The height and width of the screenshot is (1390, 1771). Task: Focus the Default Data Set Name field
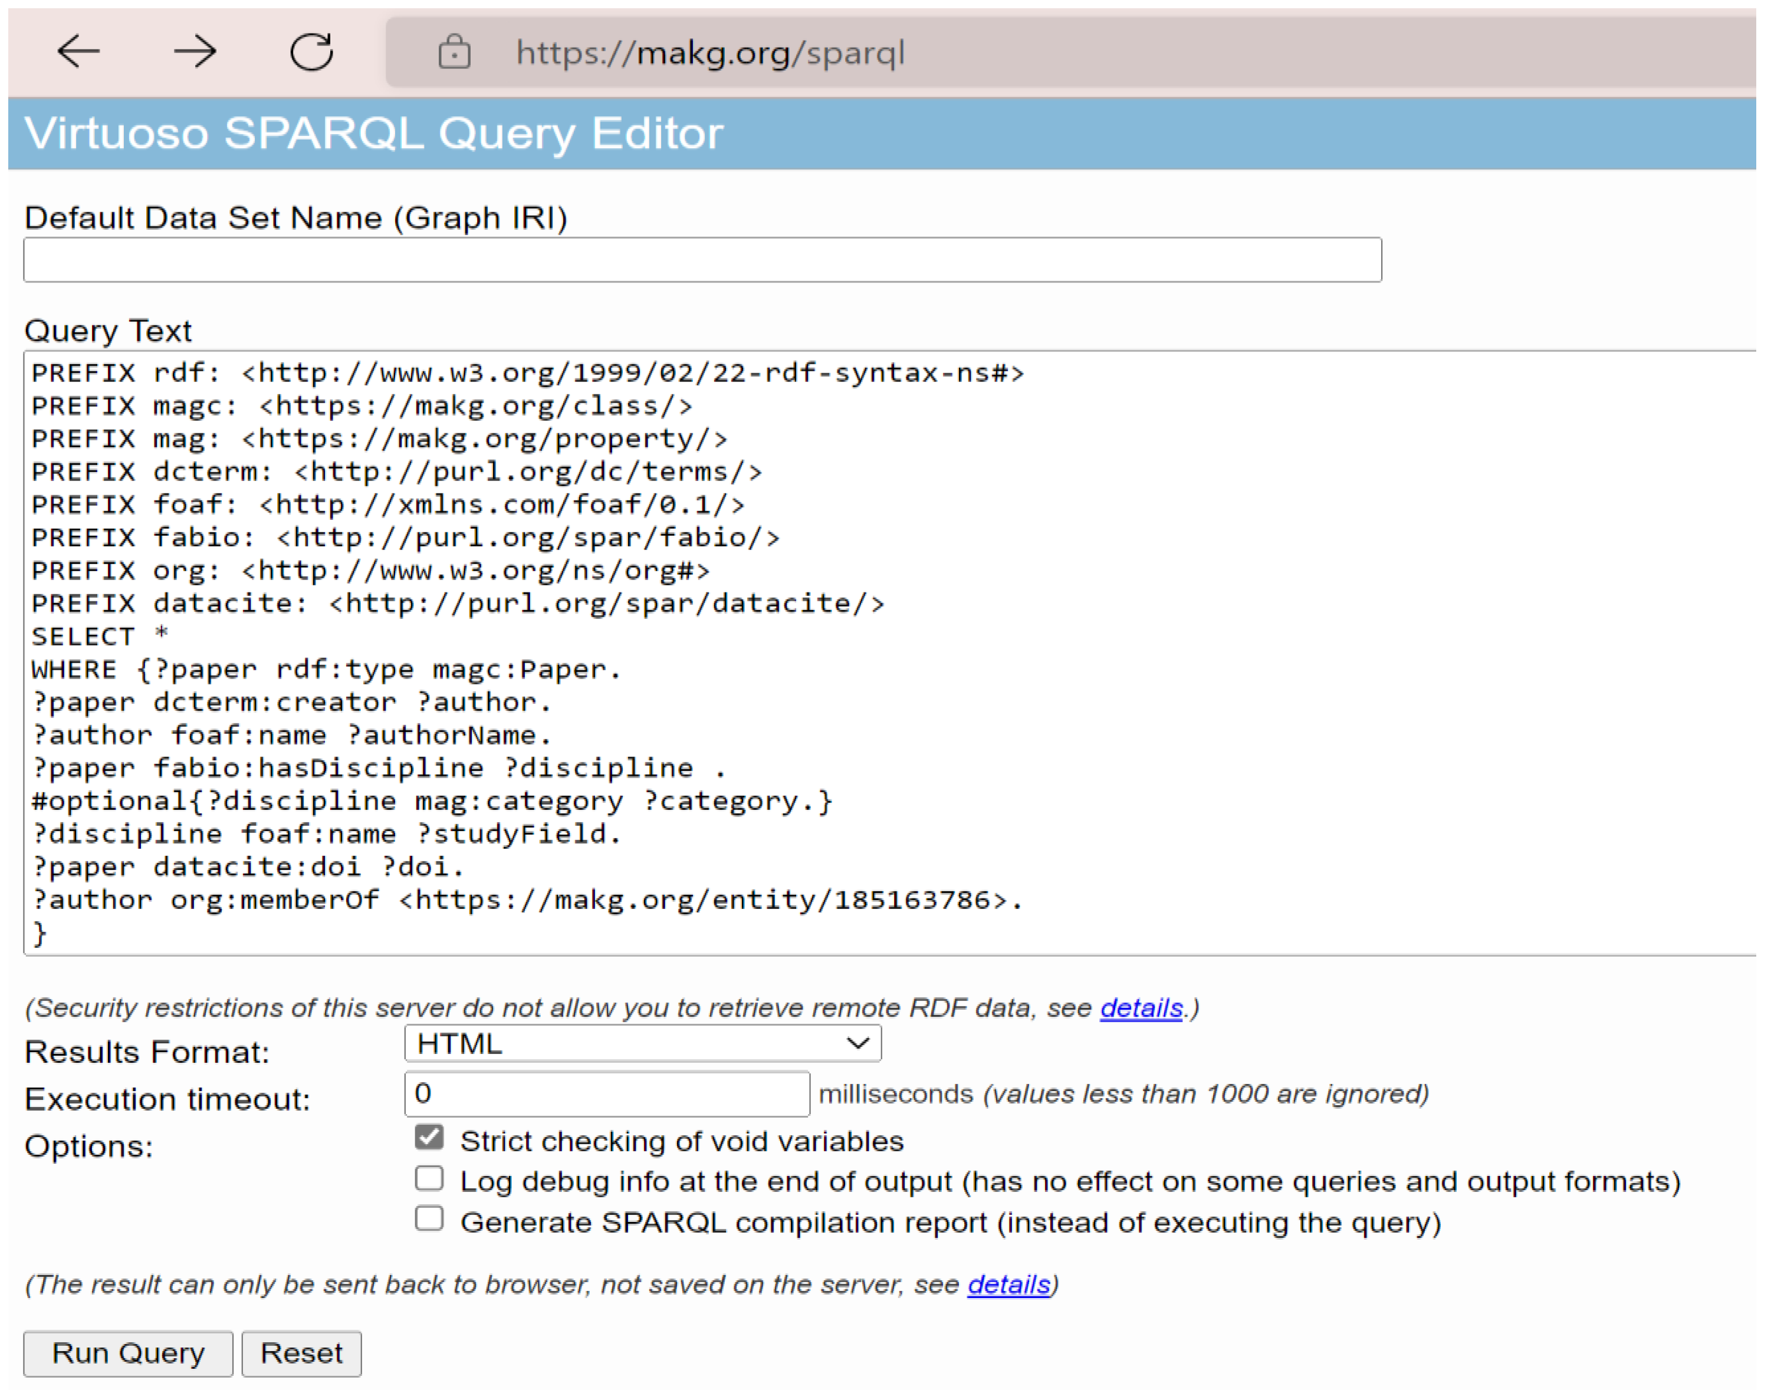702,259
